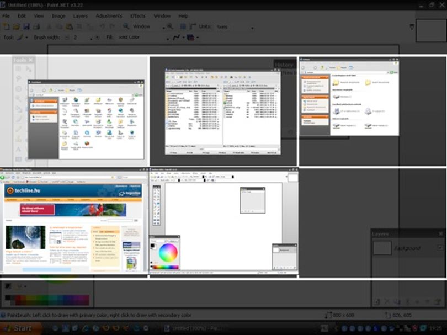Click the Save floppy disk icon
Image resolution: width=447 pixels, height=335 pixels.
(x=26, y=27)
